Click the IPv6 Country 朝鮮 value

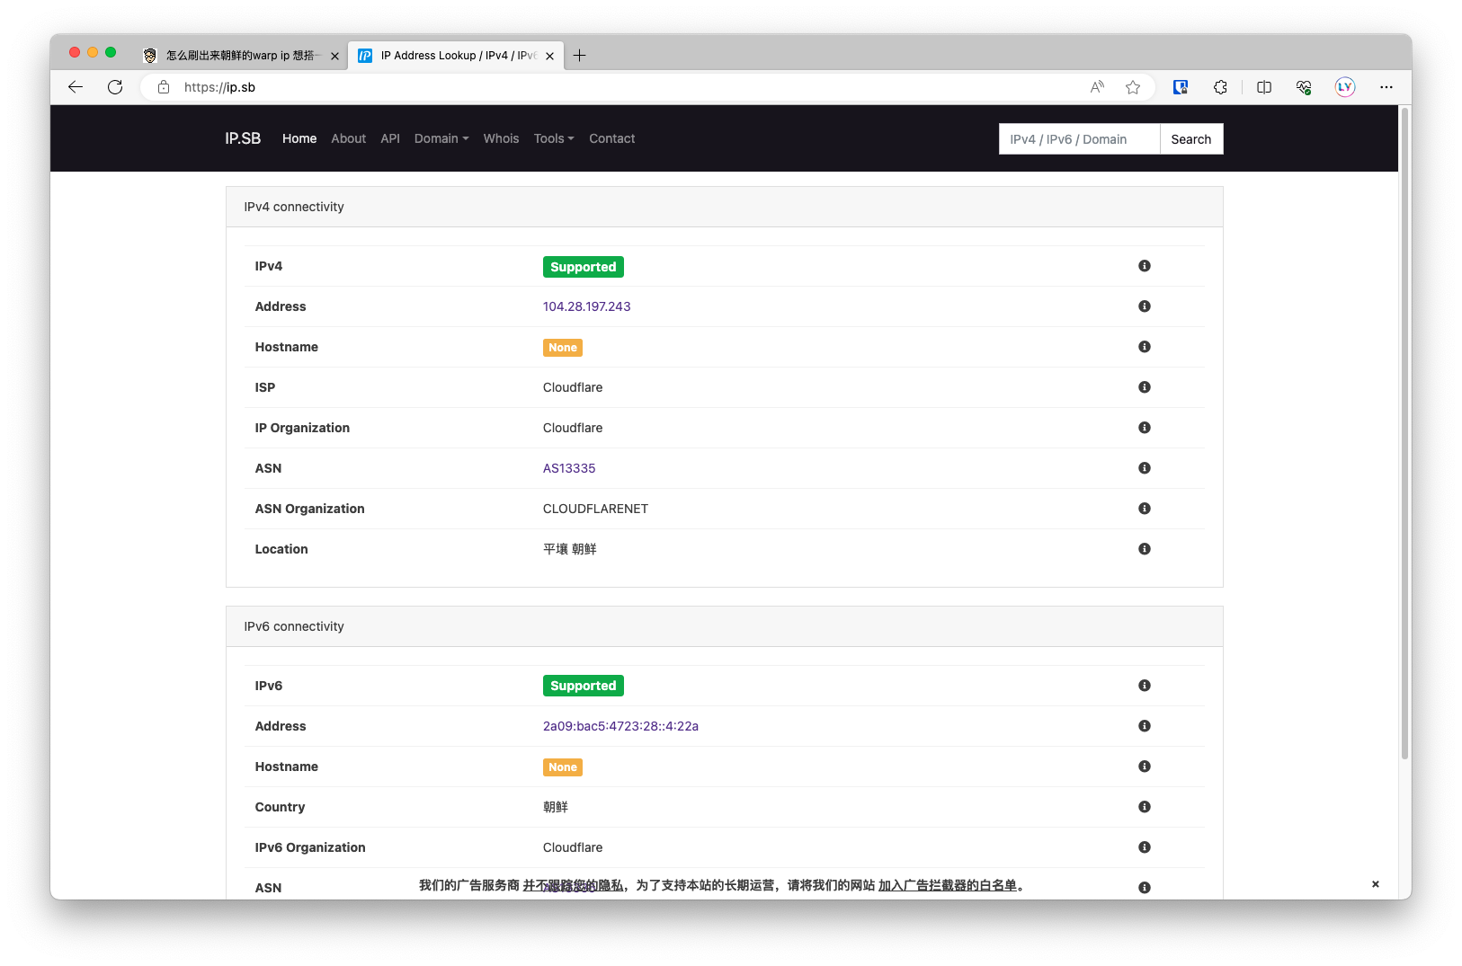coord(556,807)
